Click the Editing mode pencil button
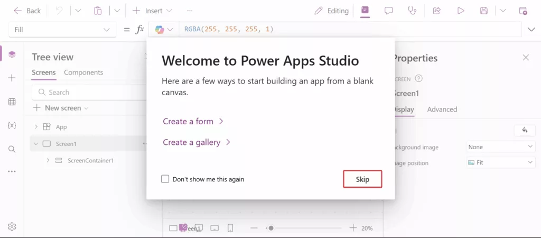Screen dimensions: 541x238 (331, 11)
